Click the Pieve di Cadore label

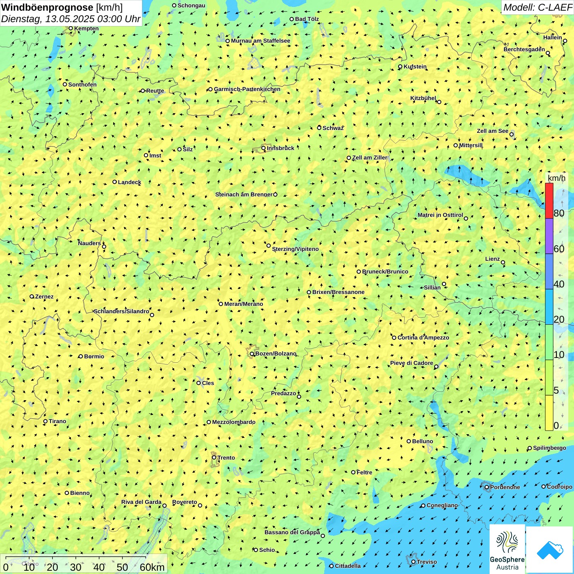tap(412, 363)
